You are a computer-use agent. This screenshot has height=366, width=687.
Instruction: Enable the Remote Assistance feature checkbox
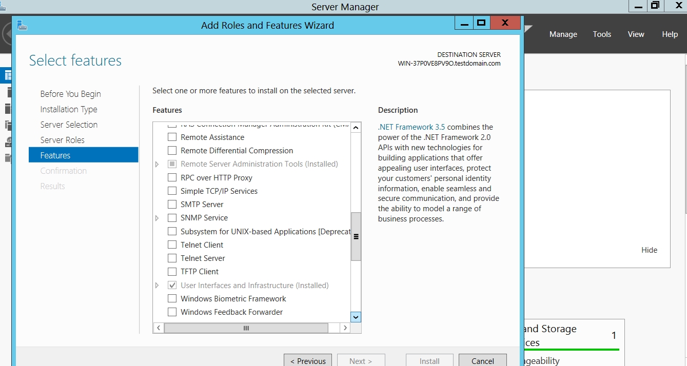tap(172, 137)
